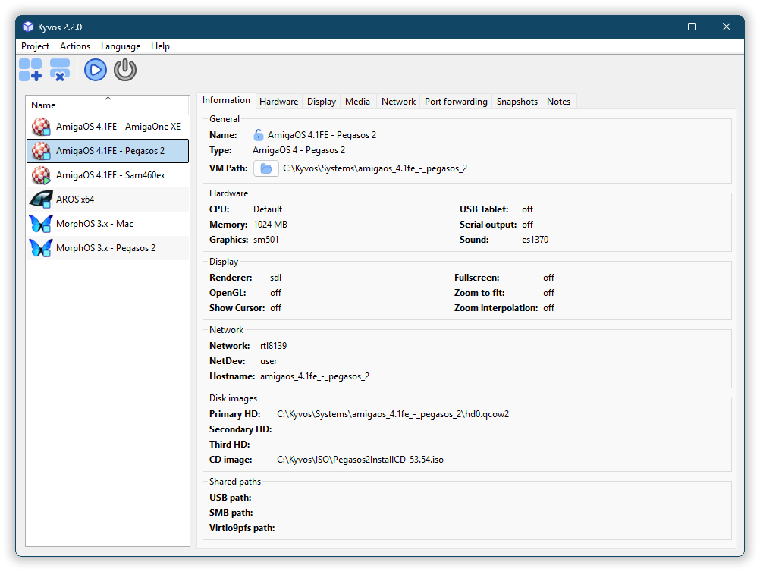Click the lock icon beside VM name
This screenshot has width=760, height=572.
pos(259,135)
